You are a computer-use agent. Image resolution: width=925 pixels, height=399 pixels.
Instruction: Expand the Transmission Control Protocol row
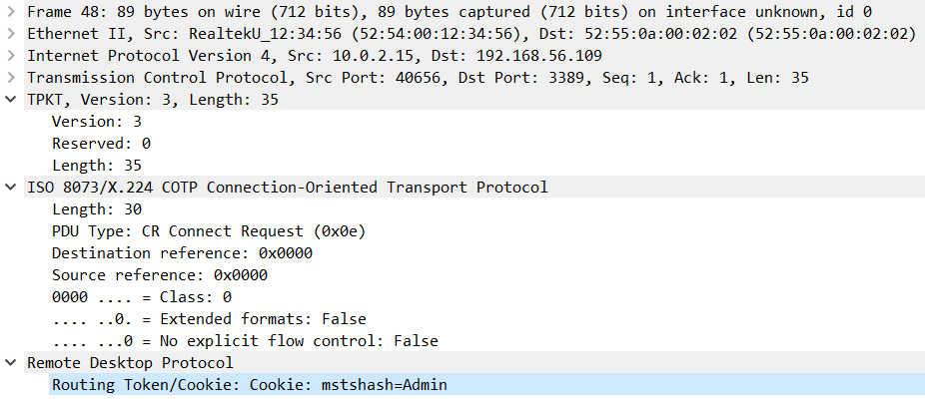pyautogui.click(x=11, y=78)
